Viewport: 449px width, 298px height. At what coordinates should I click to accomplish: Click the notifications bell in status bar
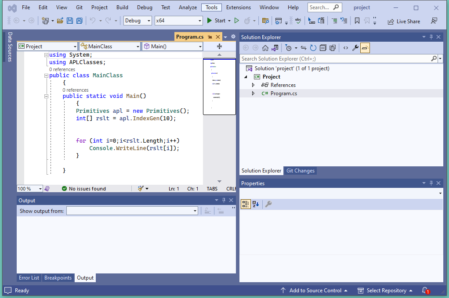[x=425, y=291]
